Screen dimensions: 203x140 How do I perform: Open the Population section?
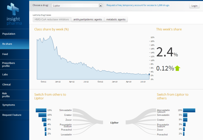click(15, 34)
